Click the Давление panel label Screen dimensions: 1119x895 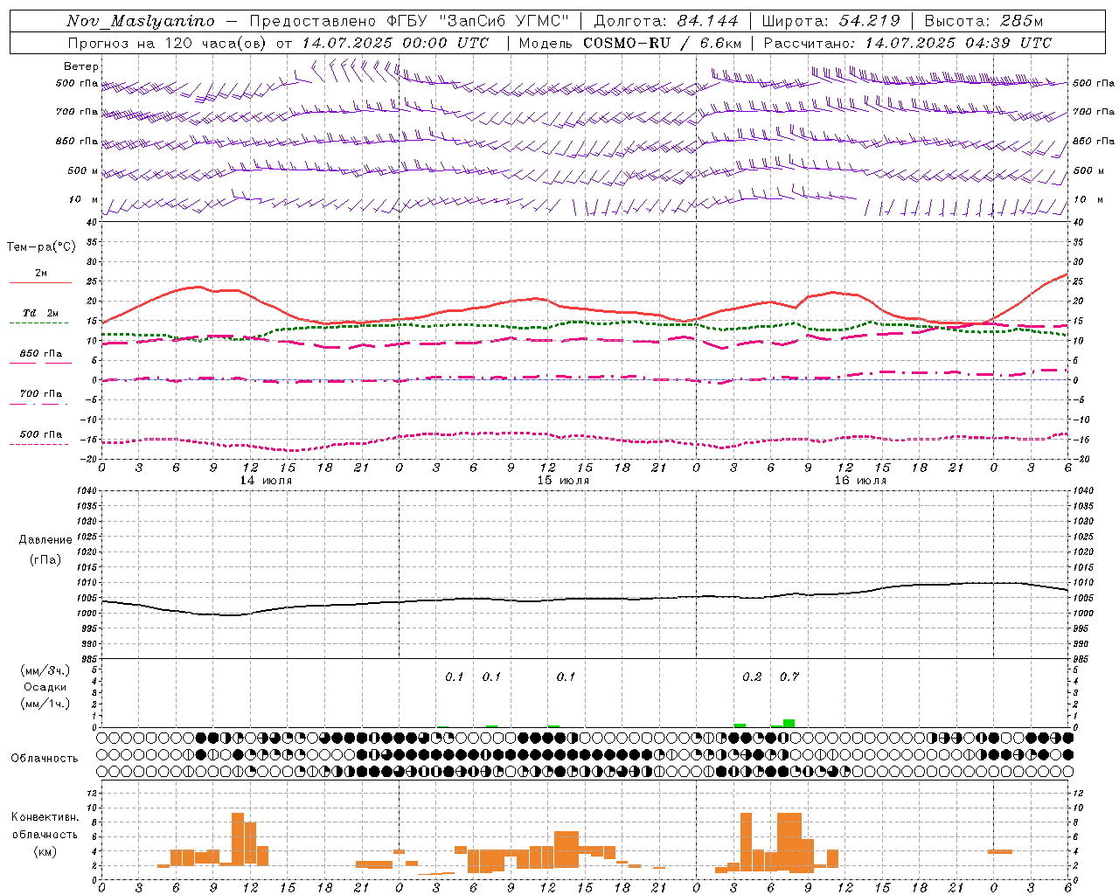tap(45, 540)
